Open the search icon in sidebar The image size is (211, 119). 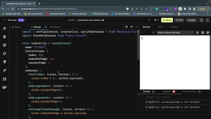[x=5, y=45]
